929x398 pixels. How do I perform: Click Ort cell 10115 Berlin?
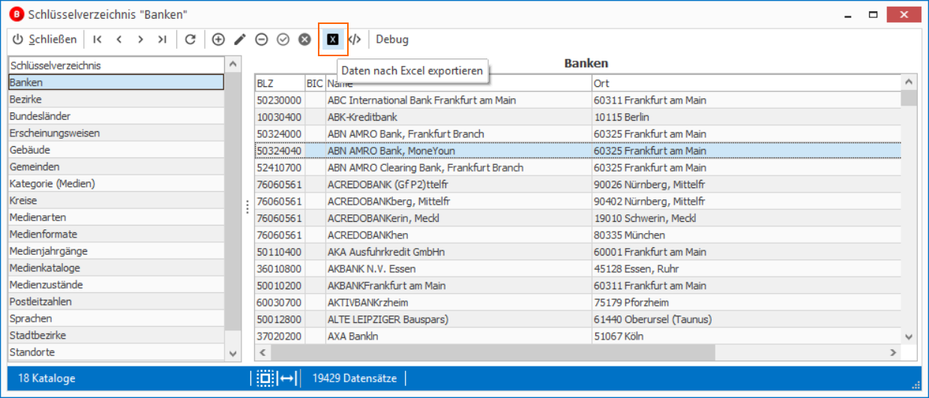(746, 117)
